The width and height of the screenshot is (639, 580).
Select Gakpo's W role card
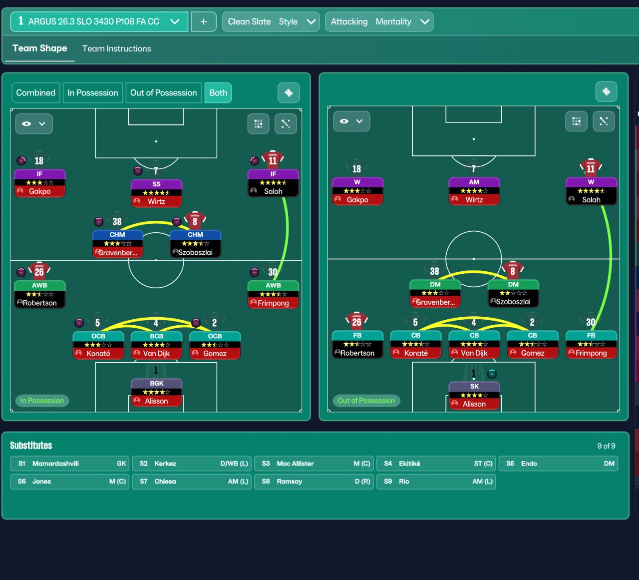357,191
